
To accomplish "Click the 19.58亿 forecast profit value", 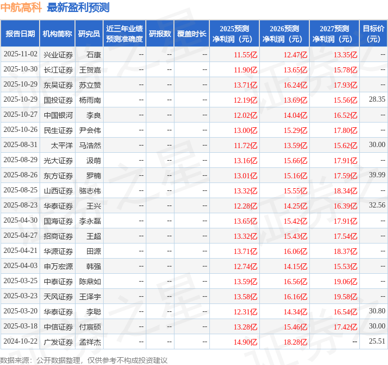I will (345, 297).
